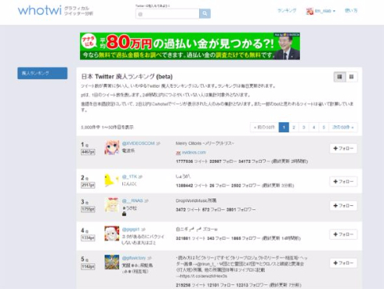This screenshot has height=289, width=384.
Task: Follow the rank 5 user
Action: pyautogui.click(x=343, y=263)
